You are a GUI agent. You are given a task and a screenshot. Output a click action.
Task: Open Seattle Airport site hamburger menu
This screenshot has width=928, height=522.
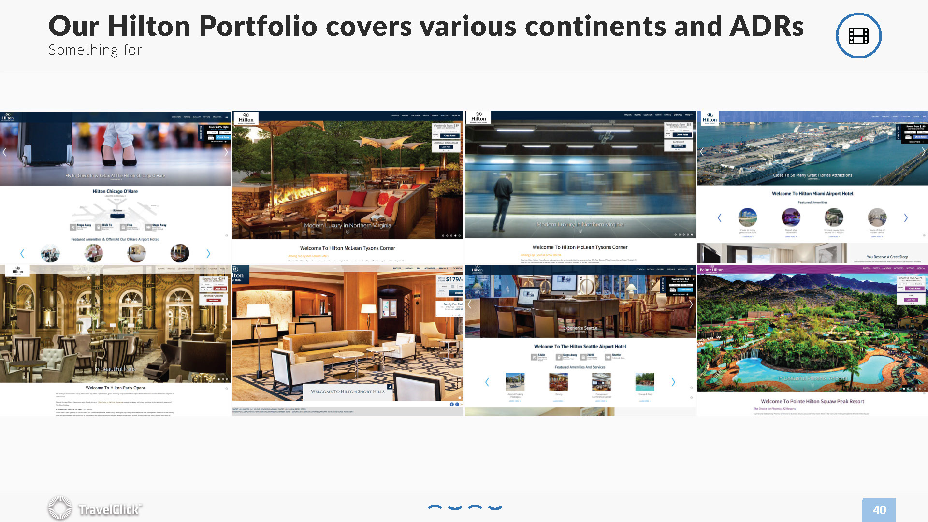click(x=692, y=269)
